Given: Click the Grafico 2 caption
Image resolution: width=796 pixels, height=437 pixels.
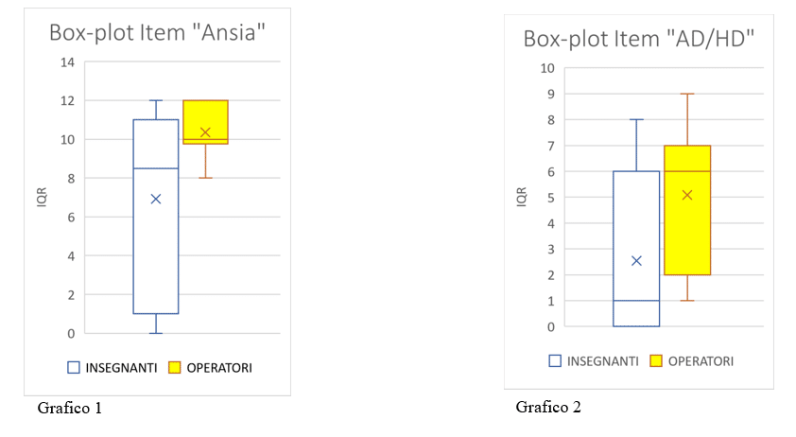Looking at the screenshot, I should pyautogui.click(x=548, y=407).
